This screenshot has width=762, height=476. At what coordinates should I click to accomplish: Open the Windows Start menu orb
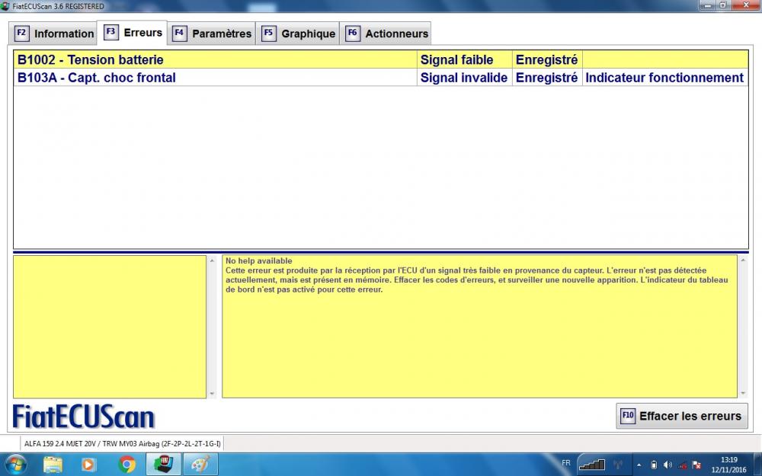point(15,465)
